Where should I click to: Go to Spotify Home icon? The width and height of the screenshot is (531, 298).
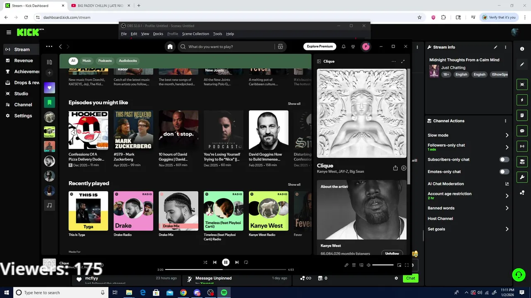coord(170,47)
